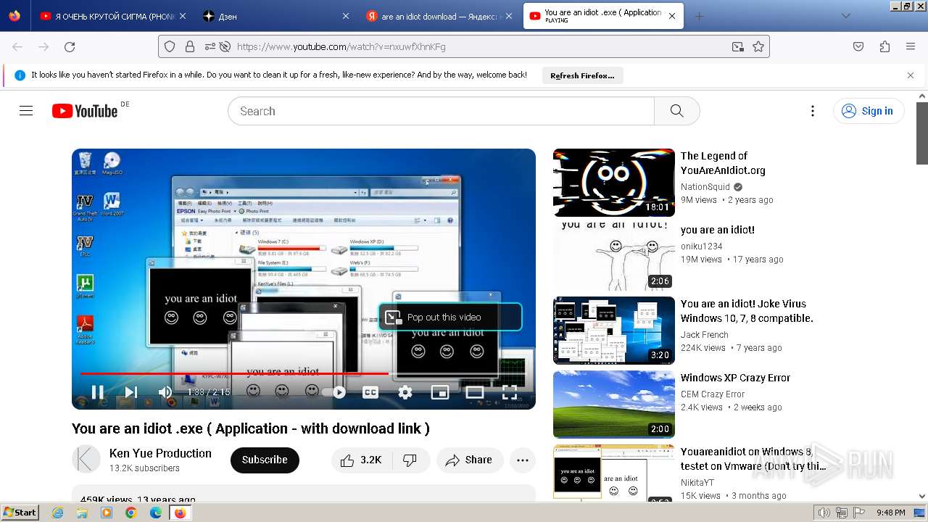
Task: Open system tray volume icon
Action: 824,513
